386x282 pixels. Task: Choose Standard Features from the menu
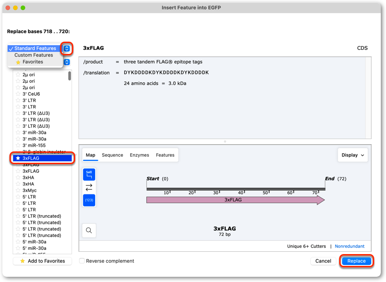(x=35, y=48)
